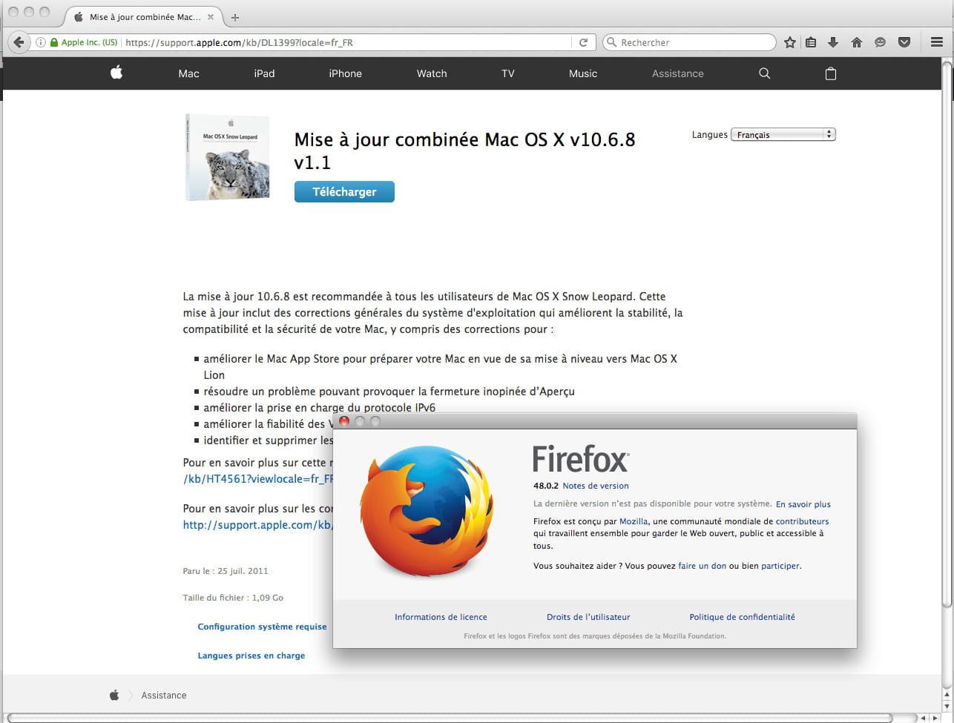
Task: Go to Firefox home page icon
Action: point(857,42)
